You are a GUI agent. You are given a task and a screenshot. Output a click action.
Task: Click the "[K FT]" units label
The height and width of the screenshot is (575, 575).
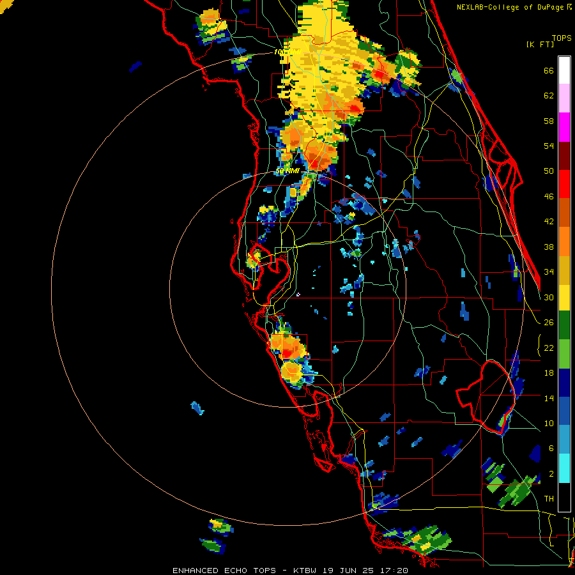pyautogui.click(x=540, y=45)
